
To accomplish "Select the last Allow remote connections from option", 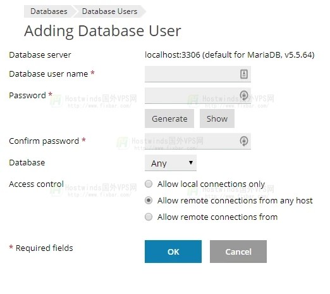I will (149, 217).
